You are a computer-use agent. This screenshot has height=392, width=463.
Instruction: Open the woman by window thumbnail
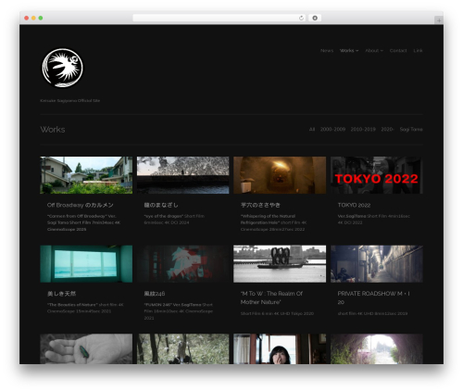(x=280, y=348)
